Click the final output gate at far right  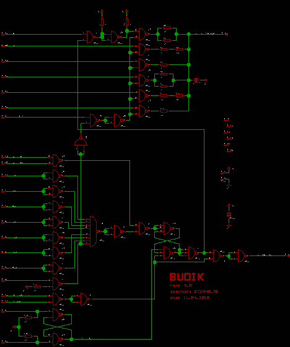[242, 255]
